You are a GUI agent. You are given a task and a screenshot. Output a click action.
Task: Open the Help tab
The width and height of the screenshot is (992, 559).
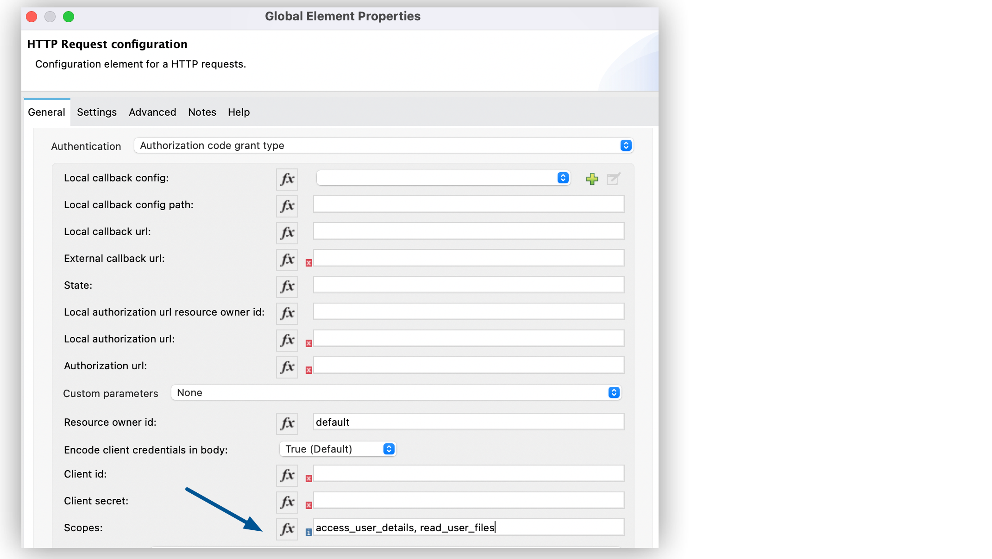click(239, 112)
